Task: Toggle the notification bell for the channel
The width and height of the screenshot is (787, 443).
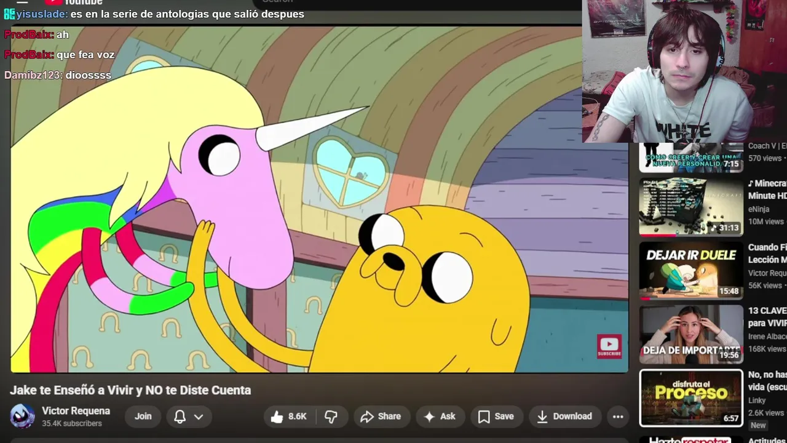Action: (x=180, y=417)
